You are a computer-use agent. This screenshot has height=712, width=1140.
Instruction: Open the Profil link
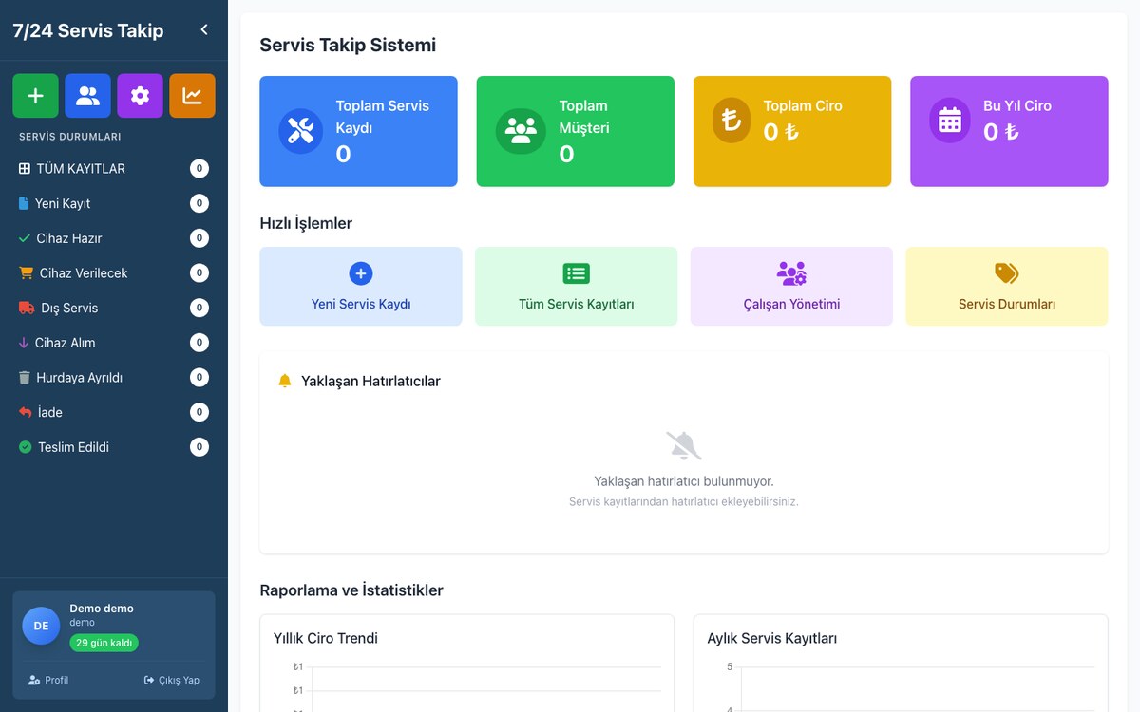(x=48, y=680)
